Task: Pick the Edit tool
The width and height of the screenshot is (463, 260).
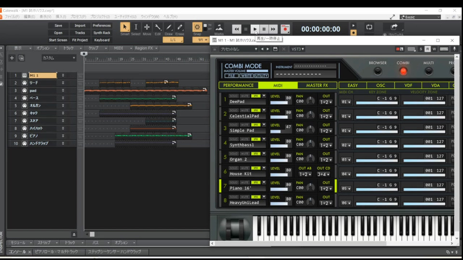Action: point(158,27)
